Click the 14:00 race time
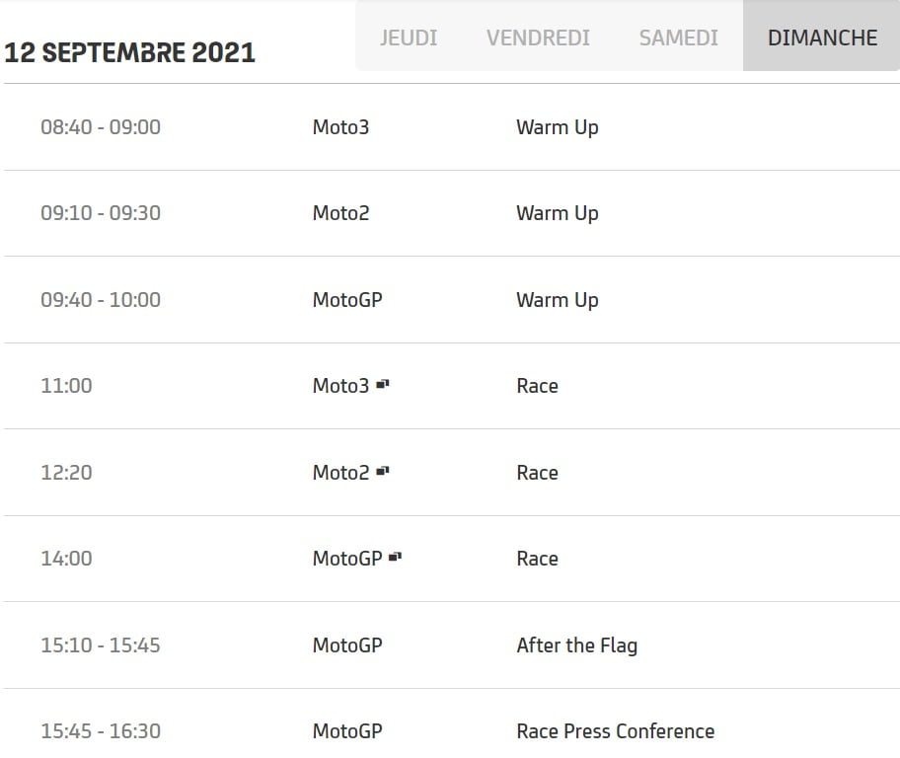 pos(66,559)
